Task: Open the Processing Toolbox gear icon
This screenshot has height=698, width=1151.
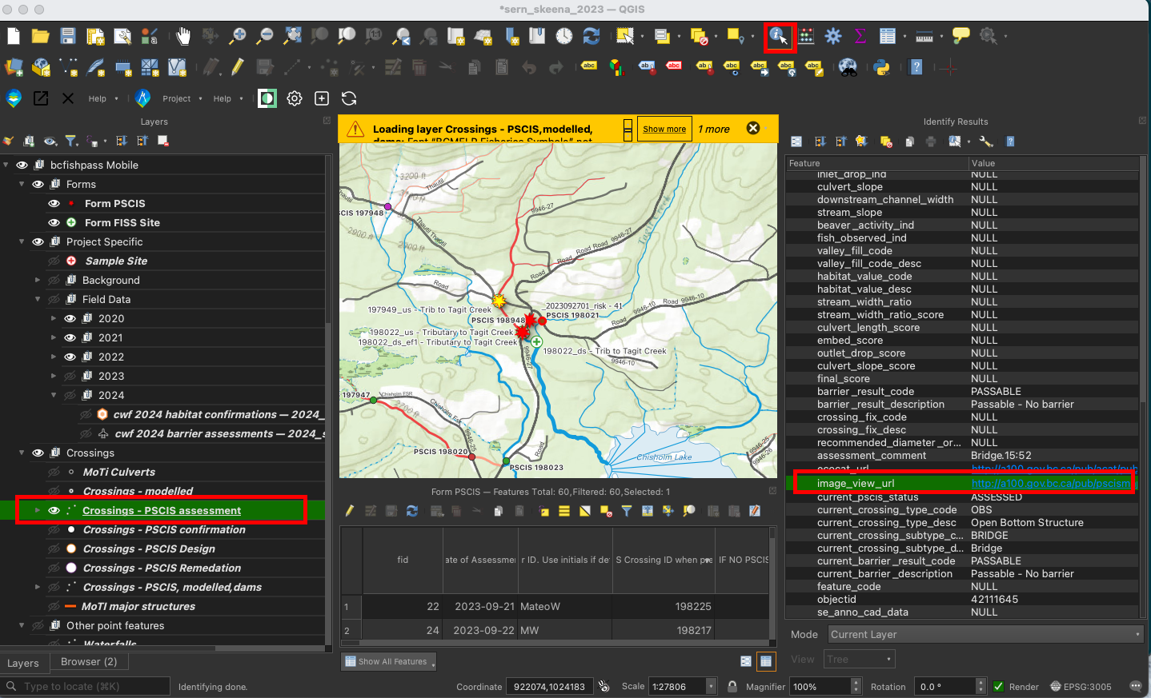Action: (833, 36)
